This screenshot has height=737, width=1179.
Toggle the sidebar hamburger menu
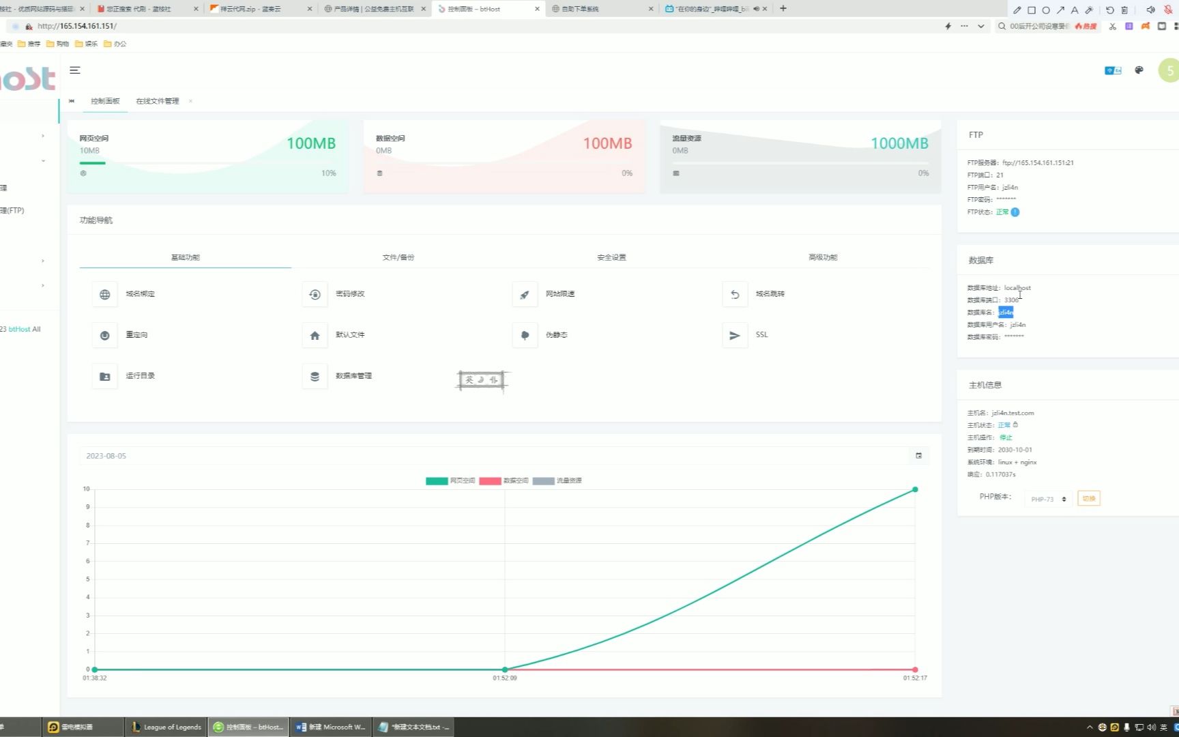click(75, 70)
